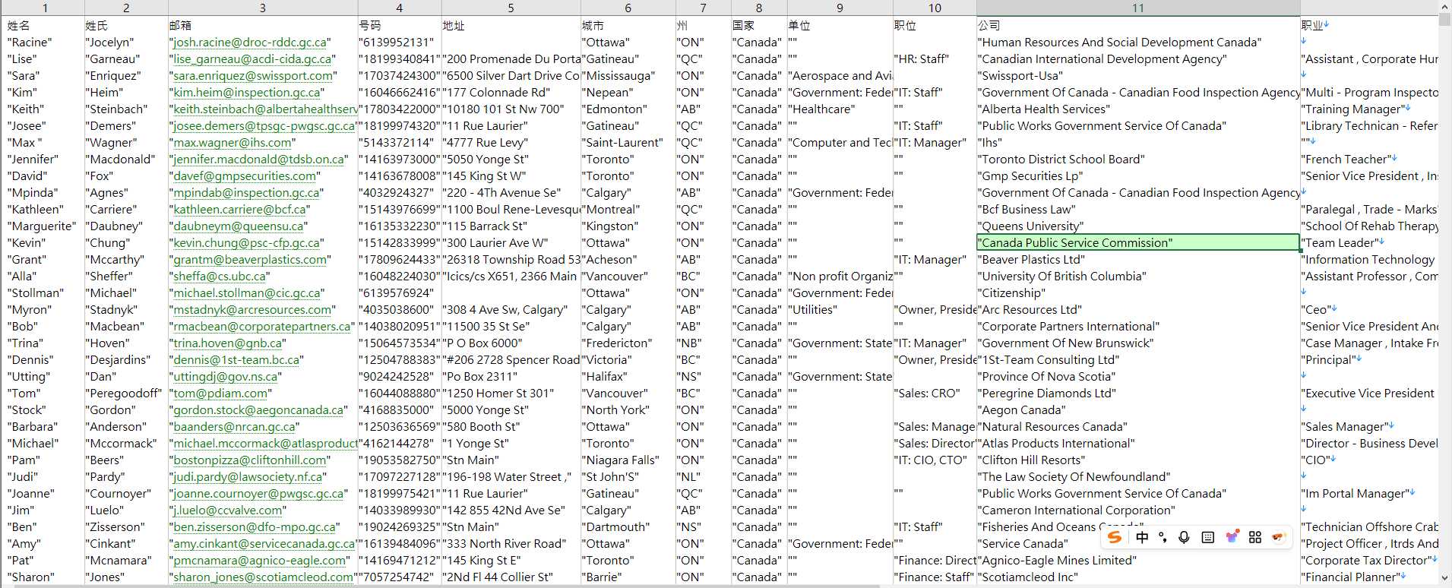Select column 9 header
Screen dimensions: 1452x588
840,8
